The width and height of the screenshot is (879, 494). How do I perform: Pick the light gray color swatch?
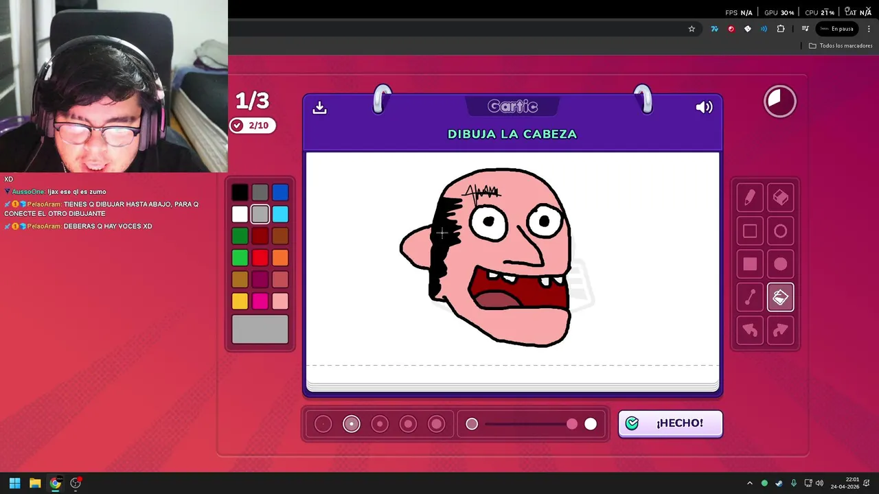pos(260,215)
